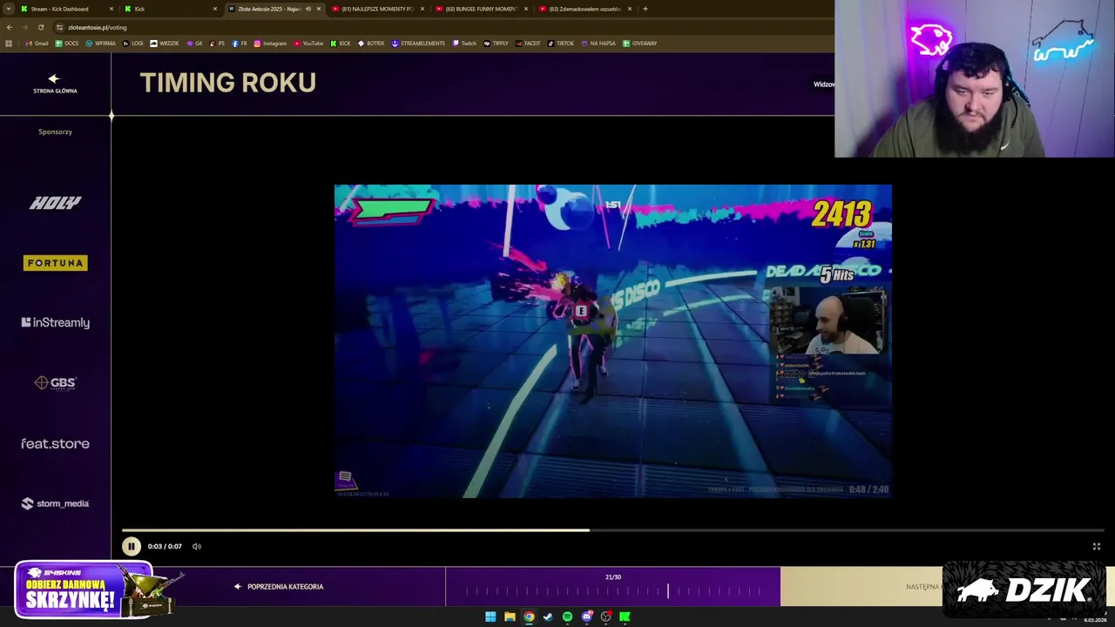The height and width of the screenshot is (627, 1115).
Task: Open the inStreamly sponsor logo
Action: coord(55,322)
